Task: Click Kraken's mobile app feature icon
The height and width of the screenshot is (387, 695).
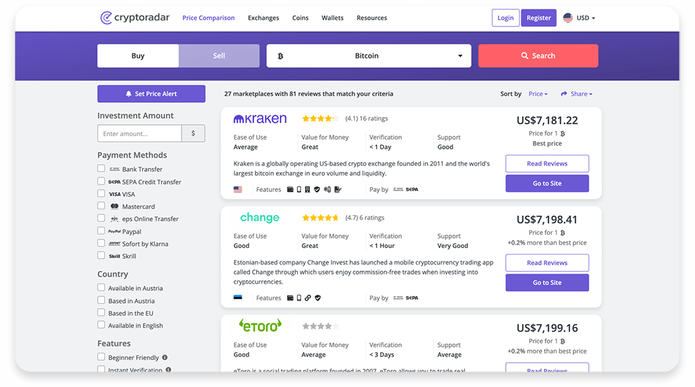Action: coord(299,189)
